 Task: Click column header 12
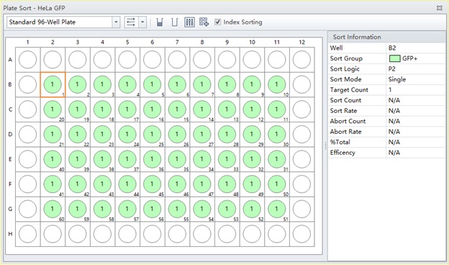click(x=301, y=42)
